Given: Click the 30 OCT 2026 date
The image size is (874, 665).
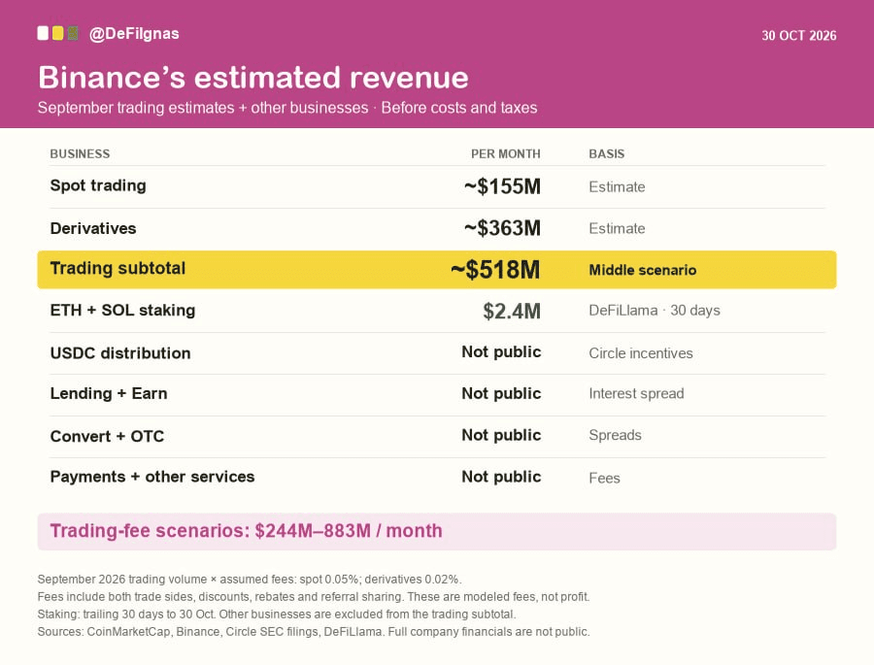Looking at the screenshot, I should click(x=799, y=36).
